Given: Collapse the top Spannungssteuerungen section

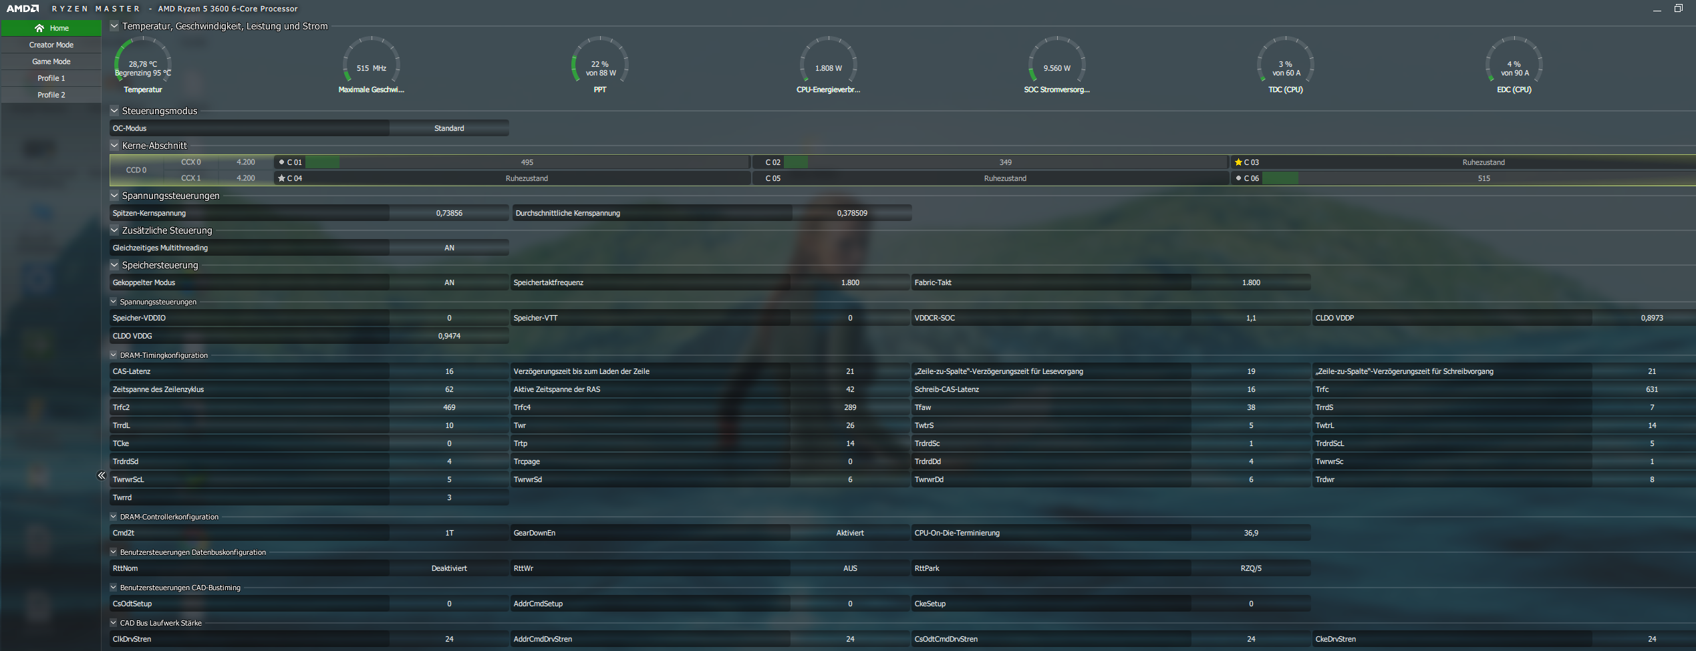Looking at the screenshot, I should click(114, 196).
